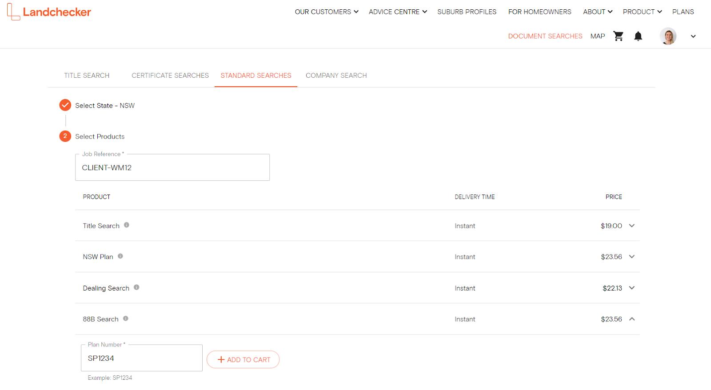Image resolution: width=711 pixels, height=390 pixels.
Task: Click the Product column header
Action: 96,197
